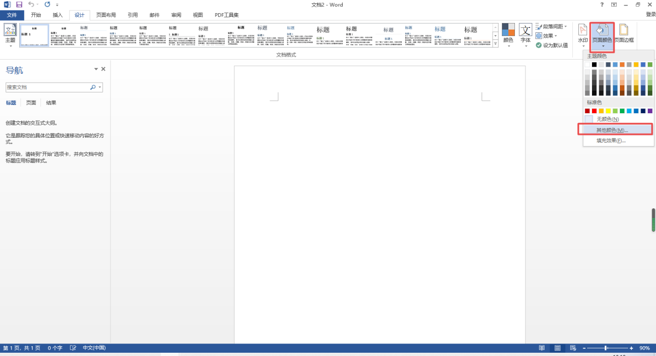Select the second document format style thumbnail

click(x=63, y=36)
